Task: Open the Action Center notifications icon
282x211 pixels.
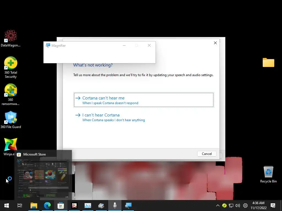Action: pos(273,206)
